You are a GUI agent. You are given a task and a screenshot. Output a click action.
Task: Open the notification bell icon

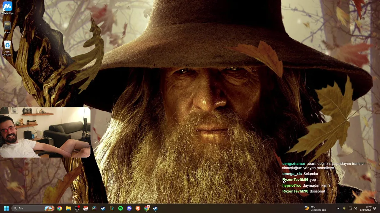coord(375,208)
